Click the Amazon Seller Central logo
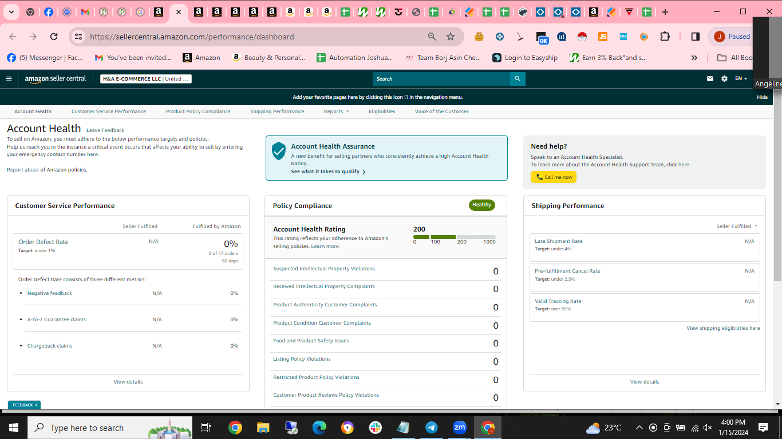Viewport: 782px width, 439px height. coord(56,79)
